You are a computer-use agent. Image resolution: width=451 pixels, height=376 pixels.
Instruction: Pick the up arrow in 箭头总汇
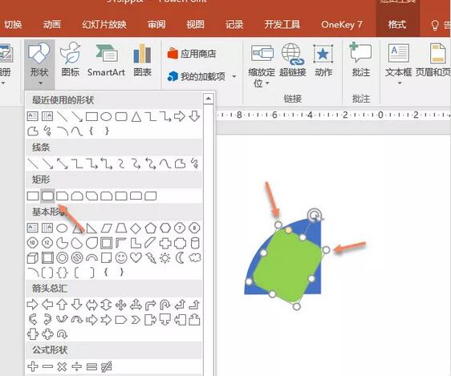pyautogui.click(x=62, y=305)
